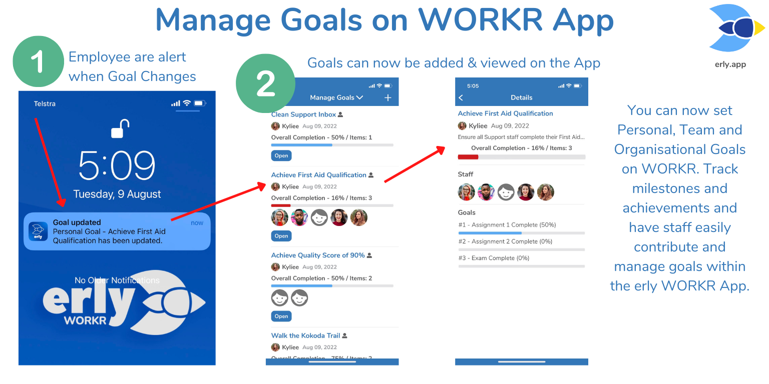Image resolution: width=769 pixels, height=384 pixels.
Task: Select the Walk the Kokoda Trail goal title
Action: click(305, 336)
